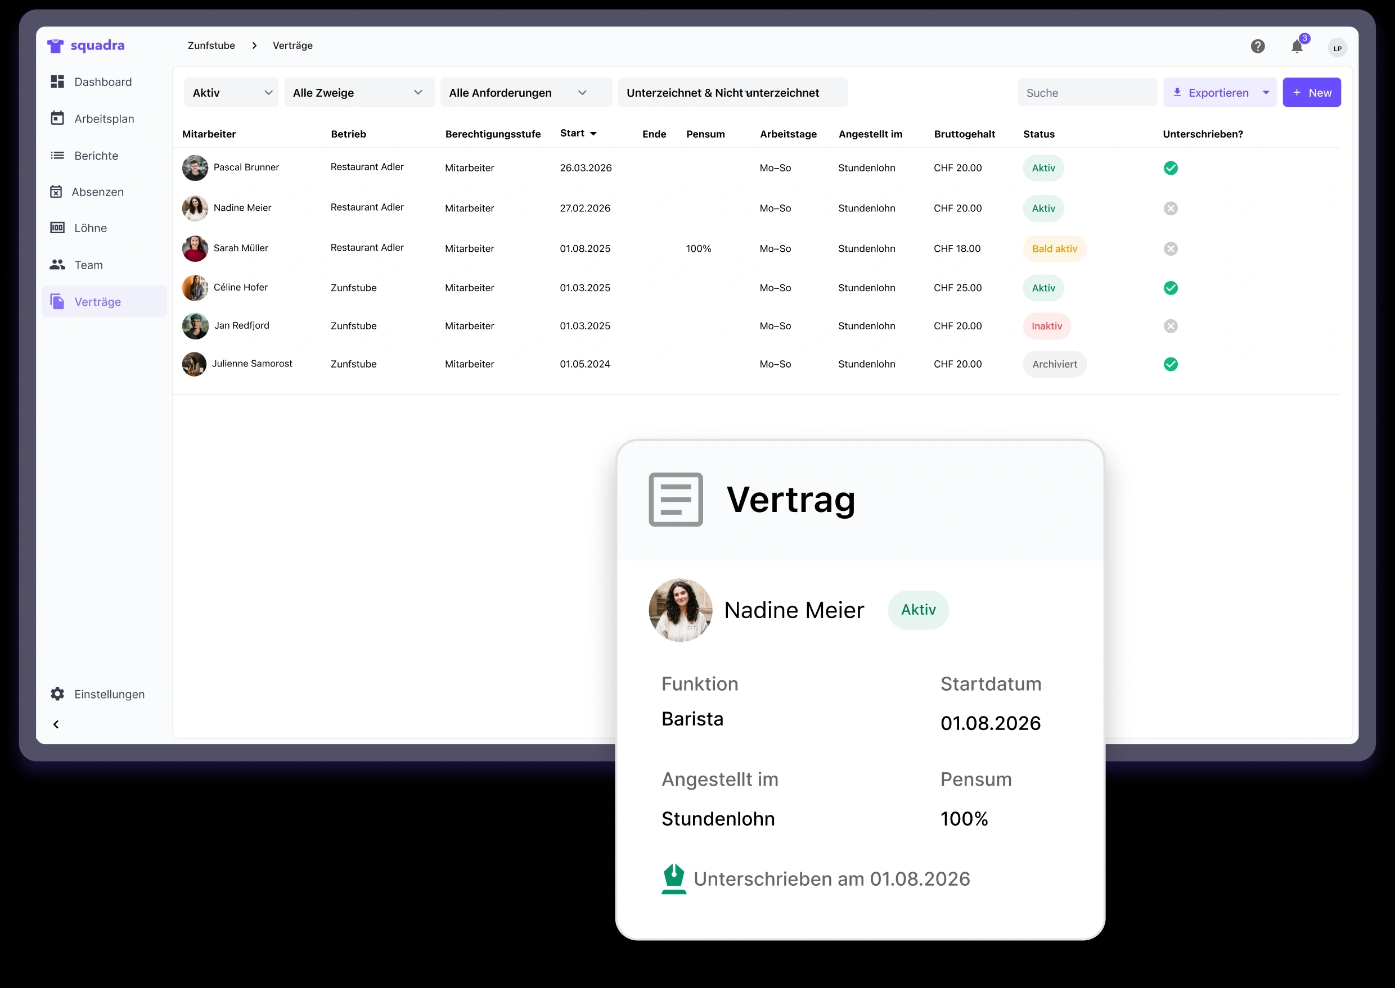
Task: Click the Löhne money icon
Action: (57, 228)
